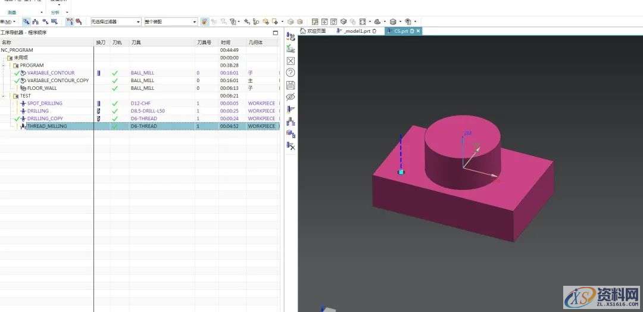Click the crossed-box icon in the sidebar
The image size is (643, 312).
click(291, 61)
